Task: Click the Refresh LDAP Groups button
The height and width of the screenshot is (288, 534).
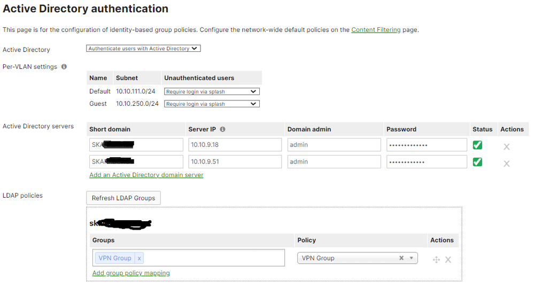Action: (x=123, y=198)
